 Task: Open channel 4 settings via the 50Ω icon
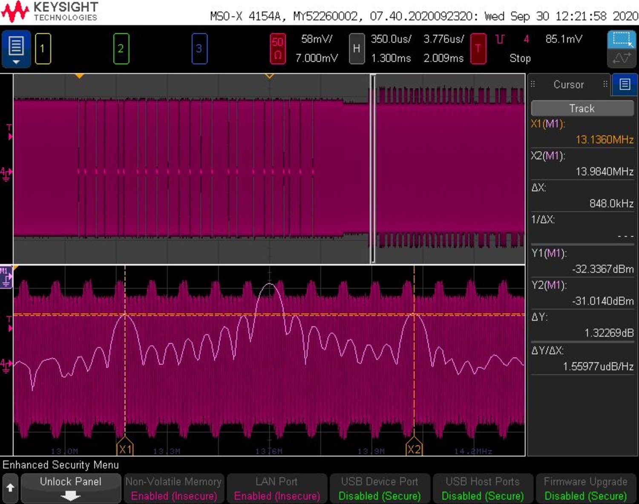[x=277, y=48]
